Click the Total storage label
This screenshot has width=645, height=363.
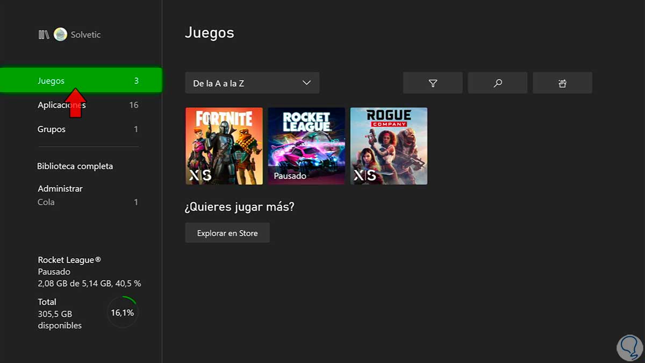click(47, 302)
